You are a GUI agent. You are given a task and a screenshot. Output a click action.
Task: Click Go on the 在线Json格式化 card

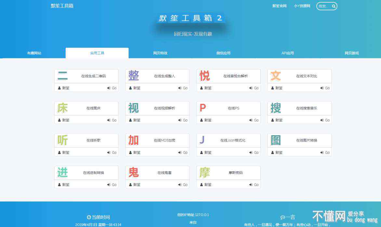(x=254, y=152)
